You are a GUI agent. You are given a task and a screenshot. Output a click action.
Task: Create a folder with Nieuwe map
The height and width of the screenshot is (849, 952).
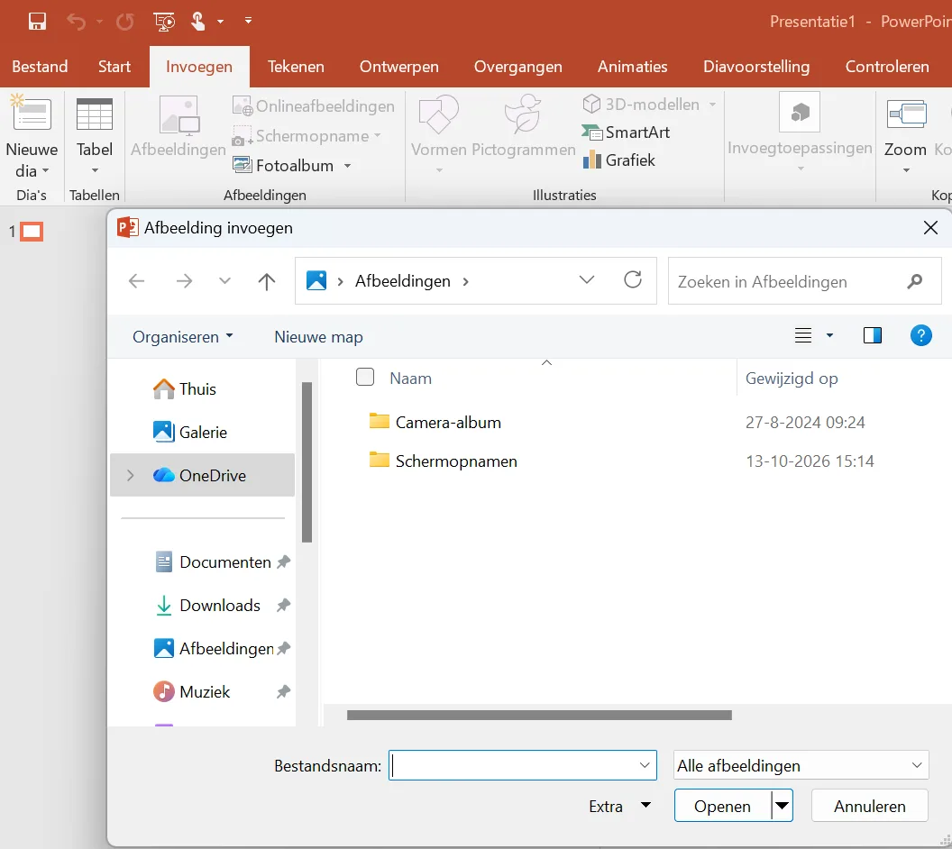[x=319, y=337]
